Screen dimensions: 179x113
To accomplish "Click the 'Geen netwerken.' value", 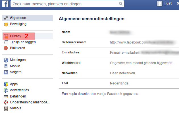I will point(123,73).
